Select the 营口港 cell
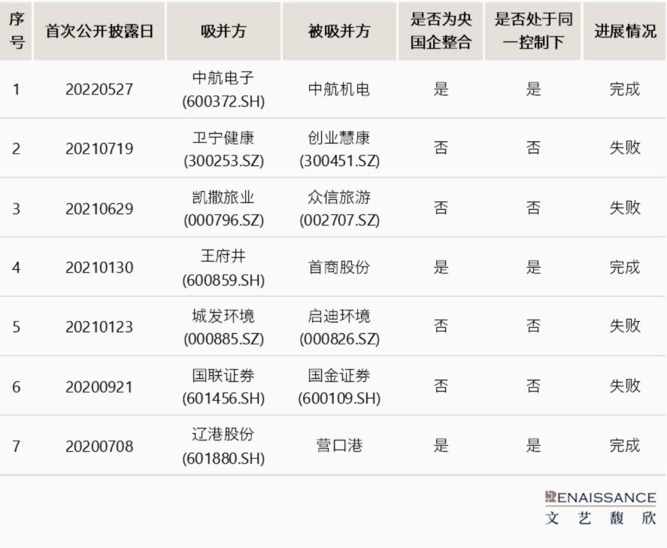 [339, 446]
